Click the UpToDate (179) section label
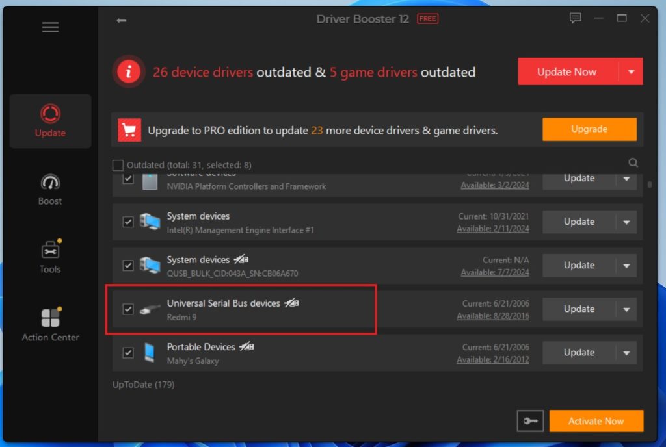666x447 pixels. click(143, 385)
